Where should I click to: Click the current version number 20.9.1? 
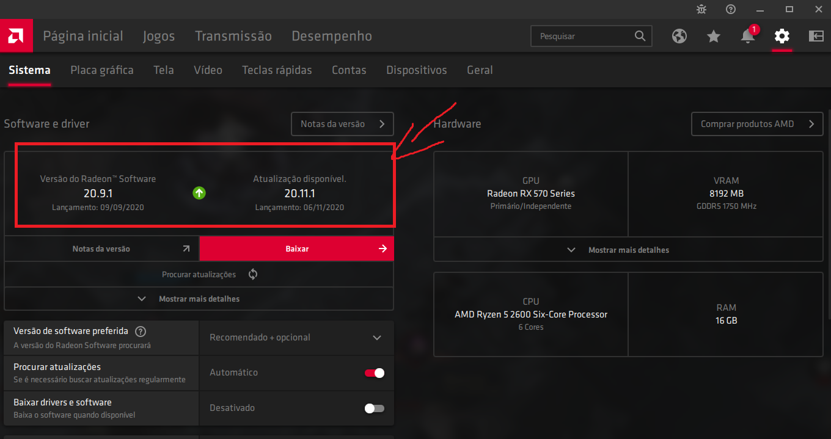click(x=98, y=194)
